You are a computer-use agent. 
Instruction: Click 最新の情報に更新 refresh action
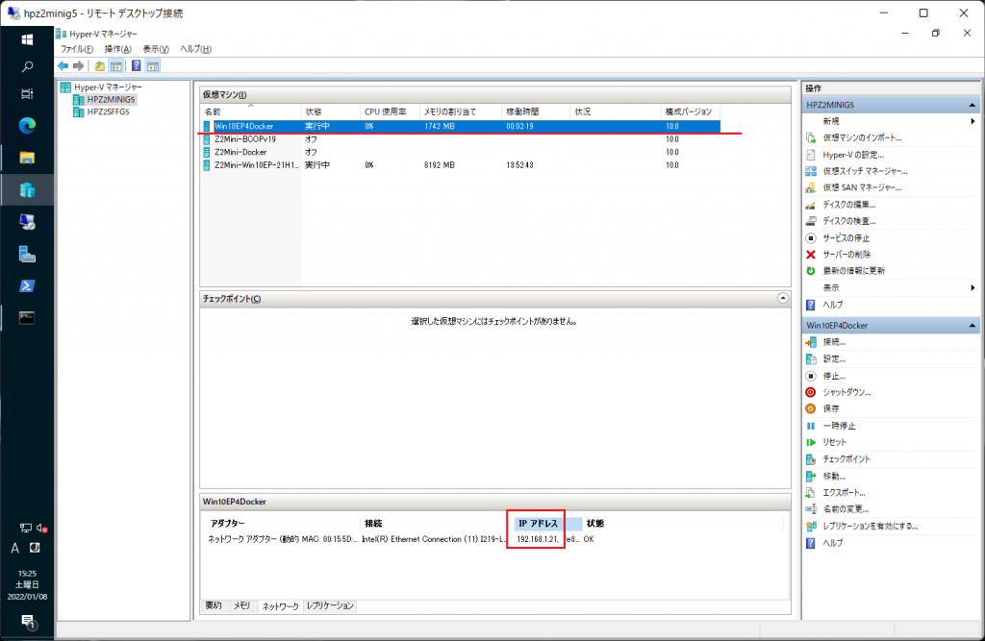(853, 271)
